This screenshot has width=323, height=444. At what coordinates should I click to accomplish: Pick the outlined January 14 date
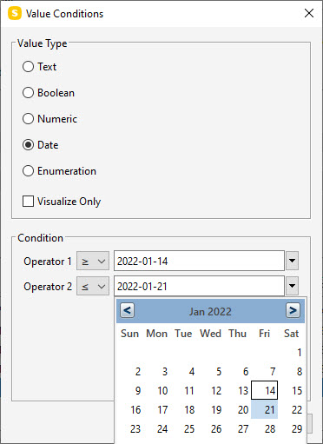pyautogui.click(x=264, y=390)
